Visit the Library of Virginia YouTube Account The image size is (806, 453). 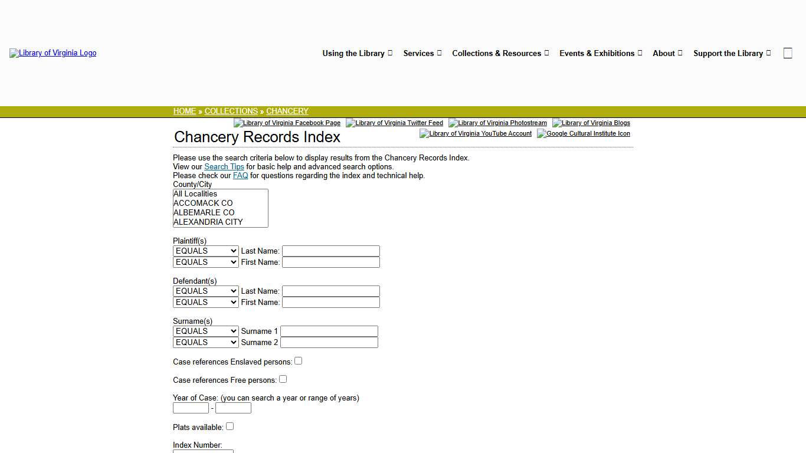tap(475, 133)
